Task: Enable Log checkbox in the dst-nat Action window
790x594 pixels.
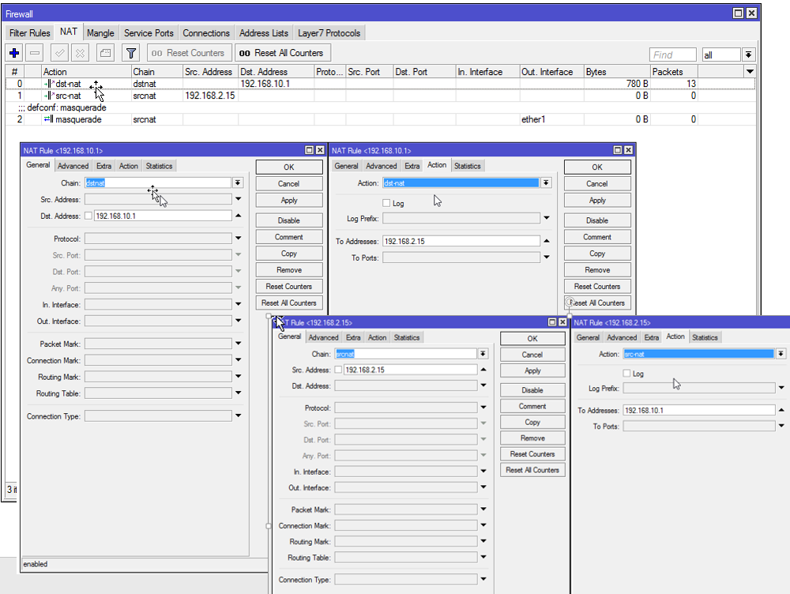Action: tap(386, 203)
